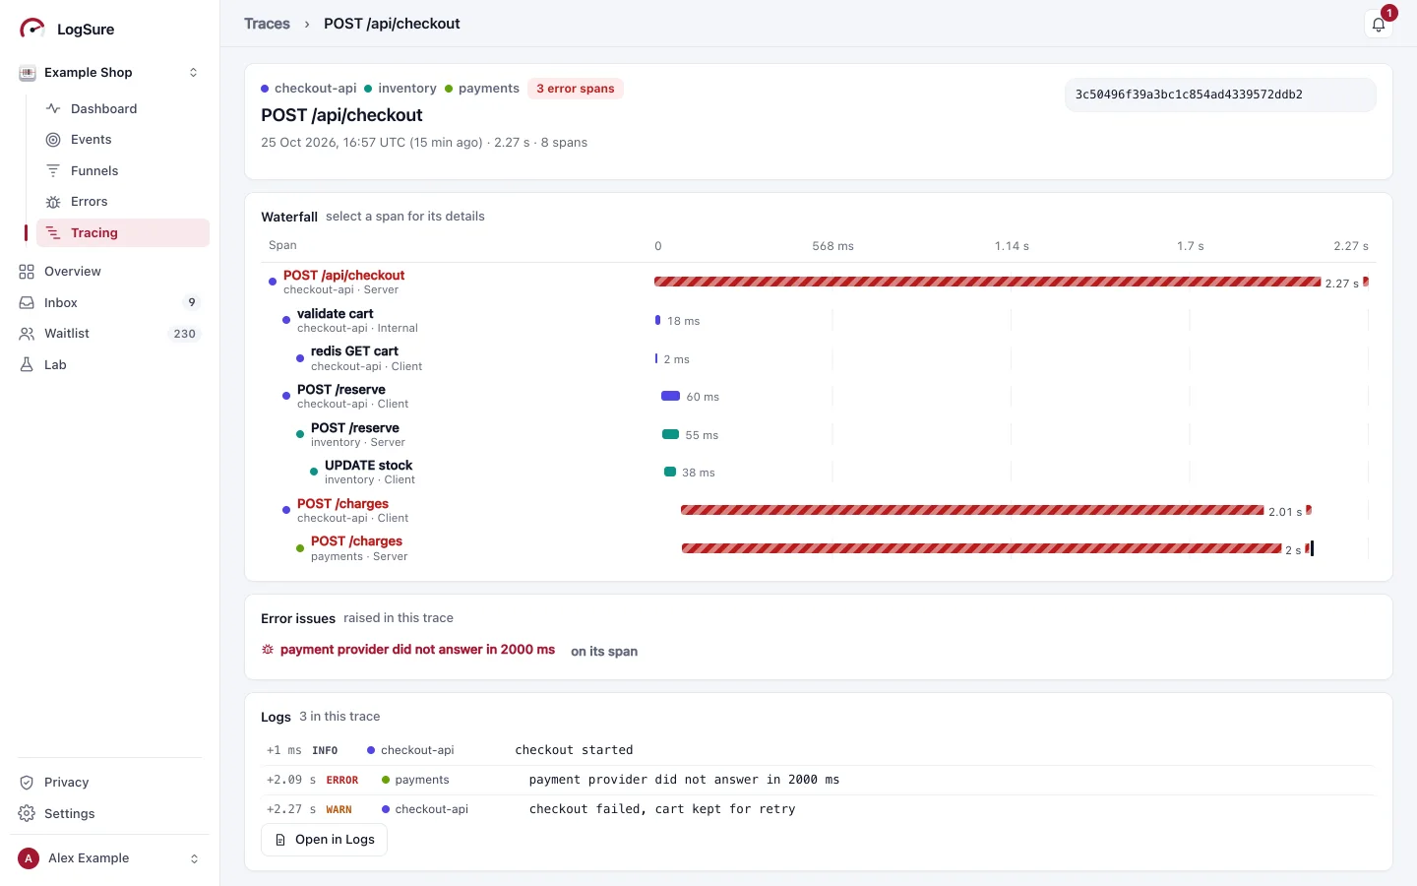Click the Inbox tray icon
The image size is (1417, 886).
coord(27,303)
